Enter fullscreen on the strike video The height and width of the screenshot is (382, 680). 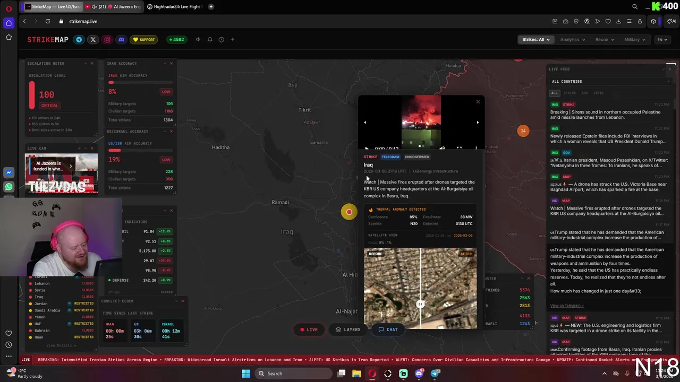[459, 149]
